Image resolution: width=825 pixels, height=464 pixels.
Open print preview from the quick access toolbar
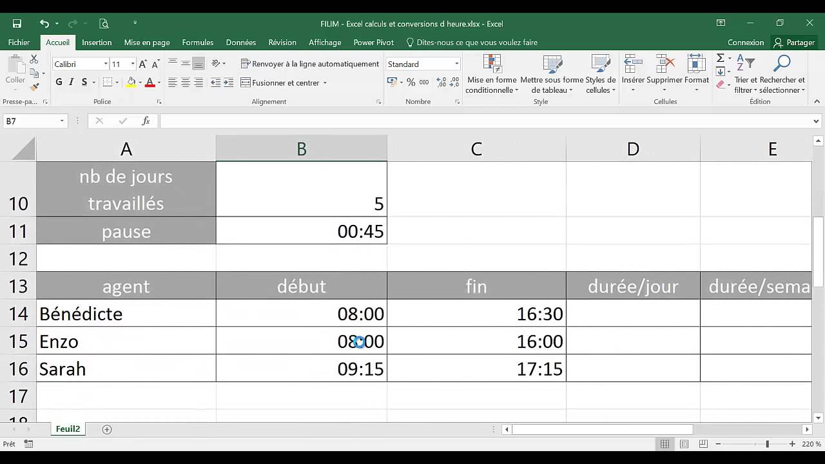pyautogui.click(x=104, y=24)
